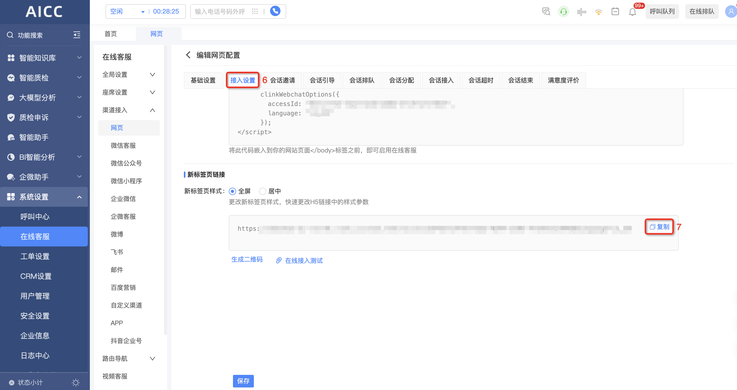Image resolution: width=737 pixels, height=390 pixels.
Task: Go back using the left arrow icon
Action: 188,55
